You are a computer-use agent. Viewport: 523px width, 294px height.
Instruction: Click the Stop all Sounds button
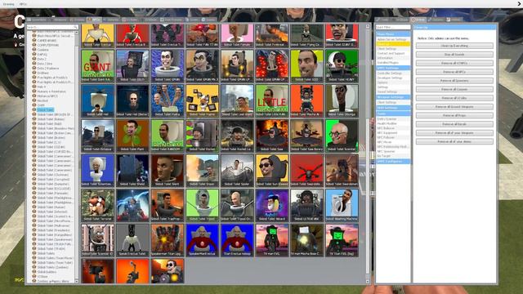454,55
